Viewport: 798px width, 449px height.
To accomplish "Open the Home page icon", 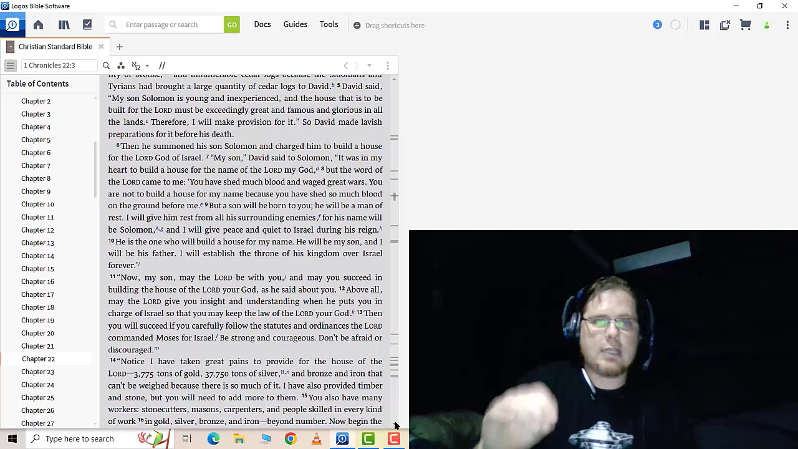I will [x=38, y=25].
